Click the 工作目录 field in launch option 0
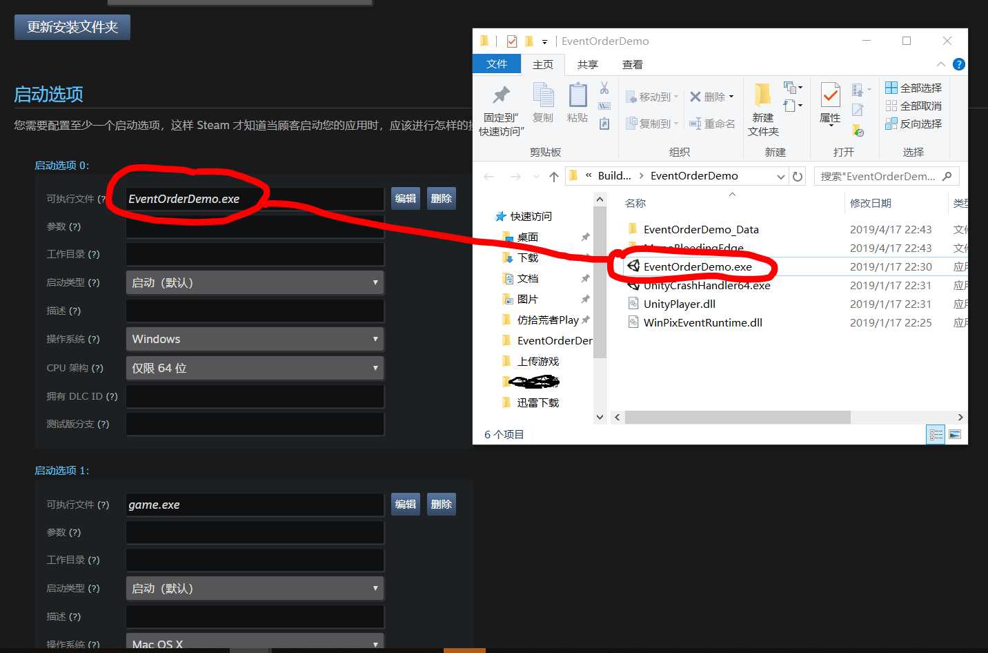This screenshot has height=653, width=988. click(255, 254)
